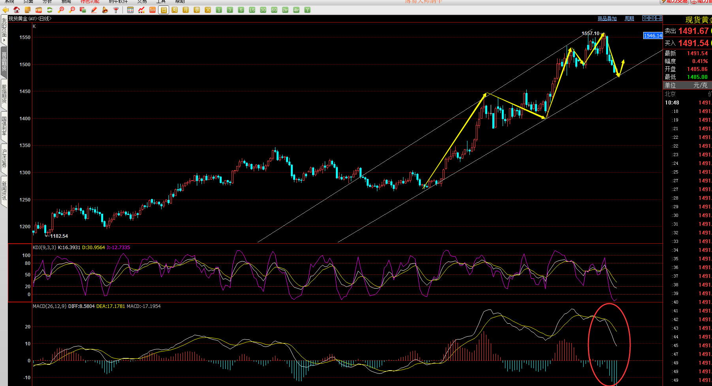Click the 助力交易 button
This screenshot has width=712, height=386.
[x=674, y=2]
